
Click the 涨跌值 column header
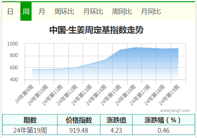coord(116,120)
